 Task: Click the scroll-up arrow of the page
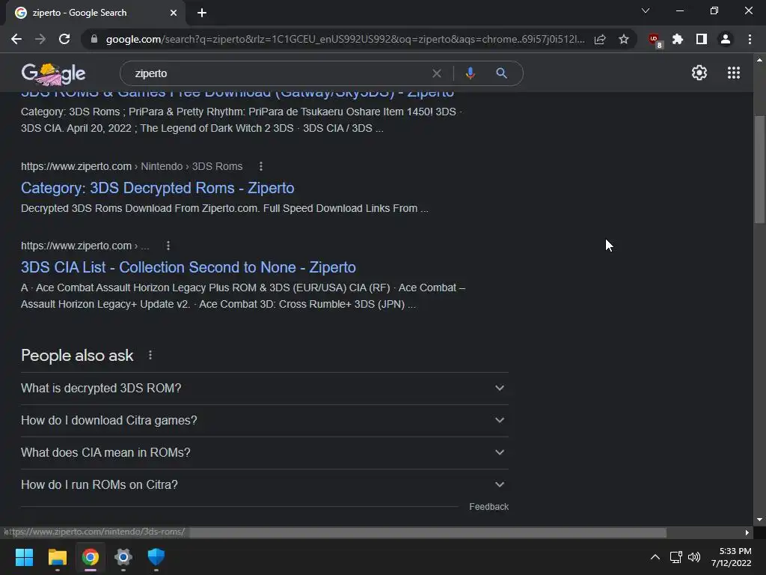coord(759,60)
